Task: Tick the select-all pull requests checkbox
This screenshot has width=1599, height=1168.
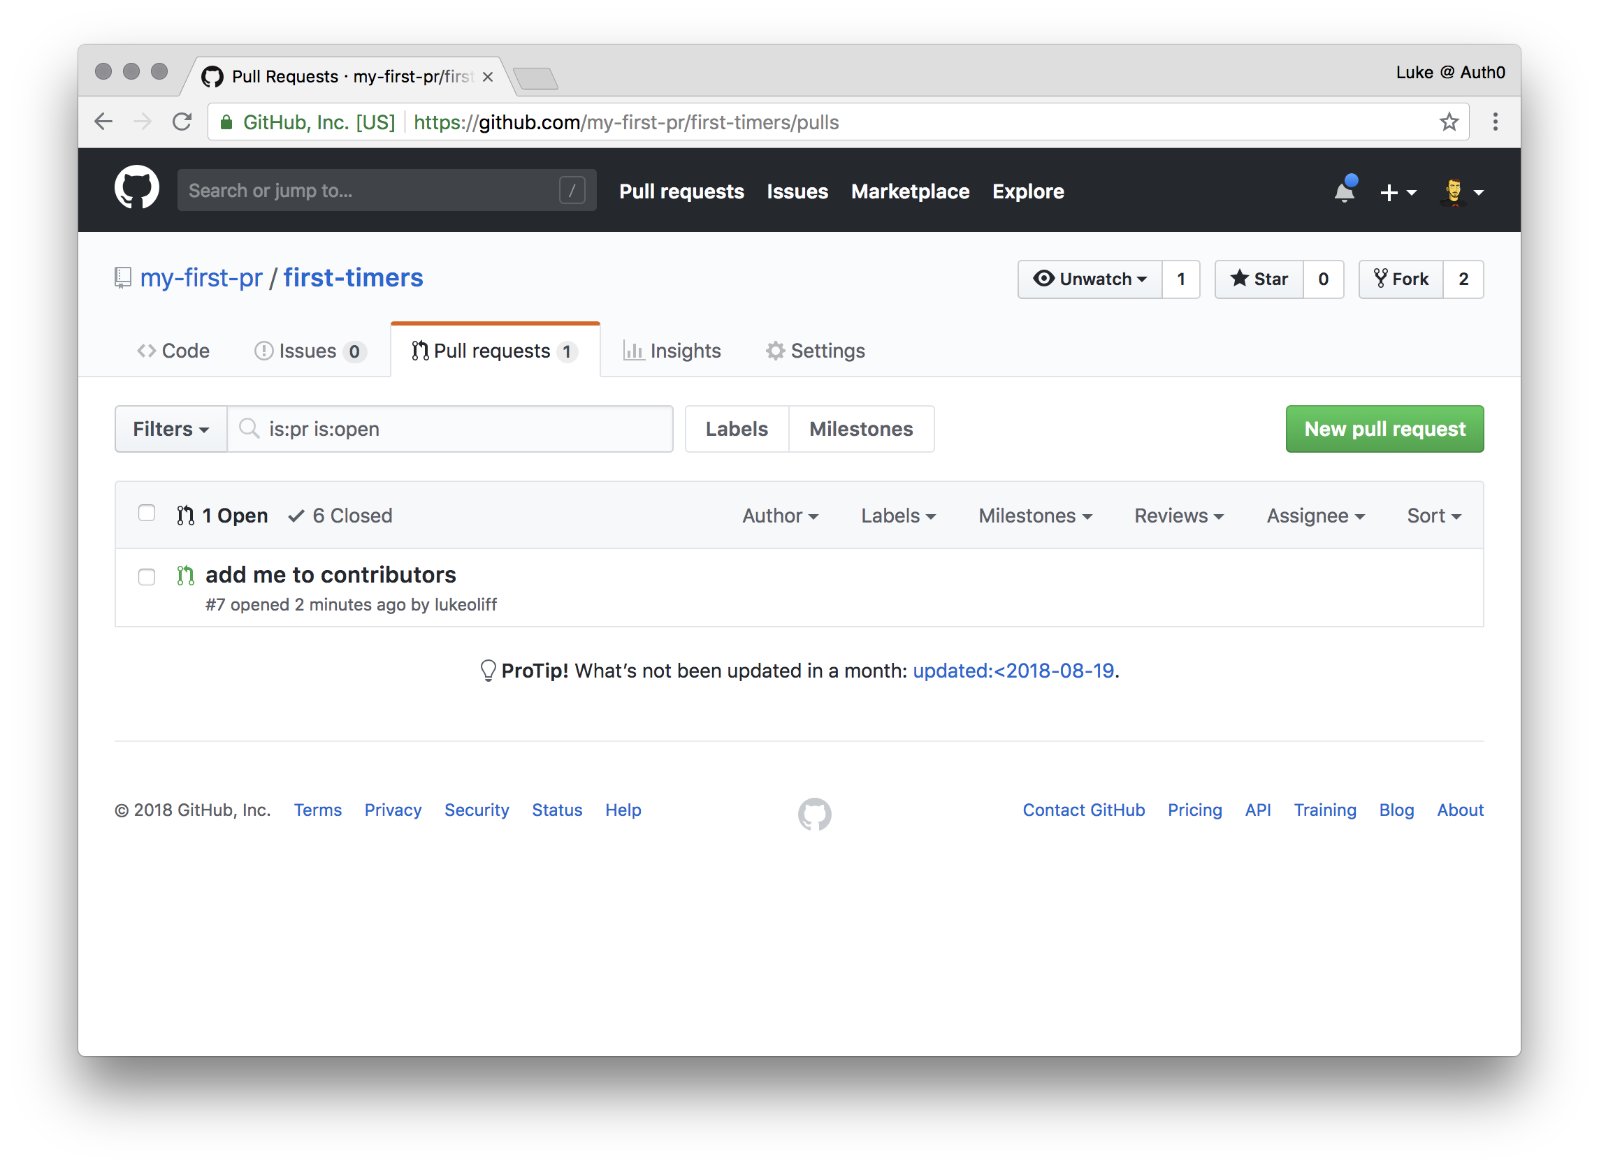Action: (146, 513)
